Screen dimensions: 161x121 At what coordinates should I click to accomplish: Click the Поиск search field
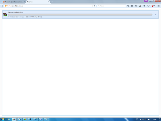(x=111, y=6)
